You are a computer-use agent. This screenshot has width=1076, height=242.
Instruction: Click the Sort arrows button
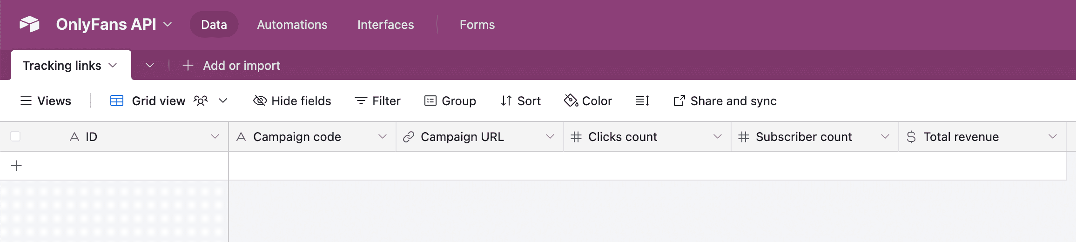[520, 101]
